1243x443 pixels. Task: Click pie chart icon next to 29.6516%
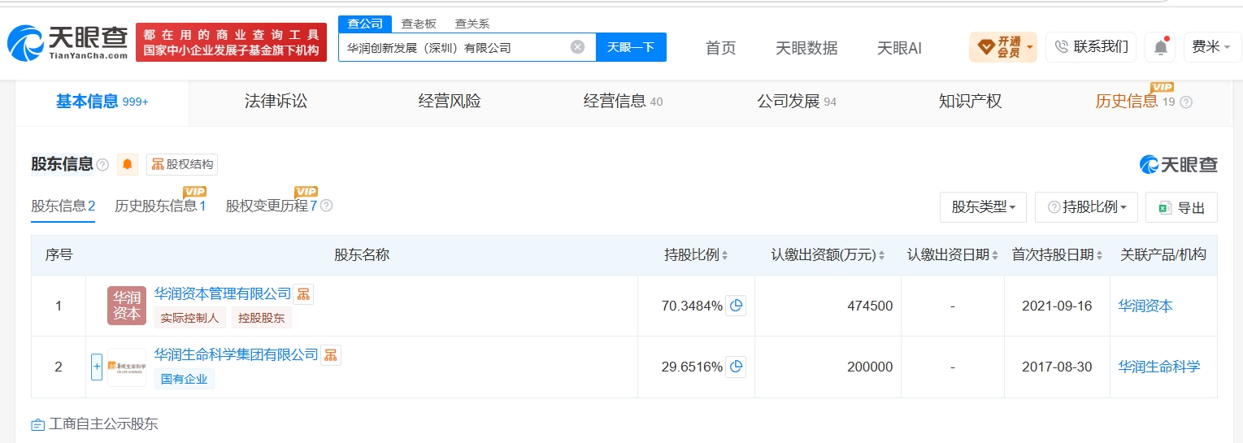pyautogui.click(x=736, y=367)
